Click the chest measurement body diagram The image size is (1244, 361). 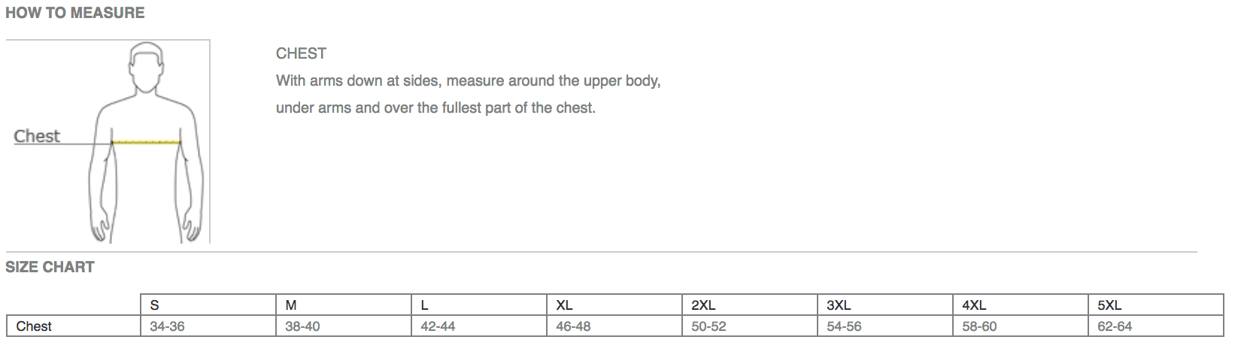pos(108,141)
